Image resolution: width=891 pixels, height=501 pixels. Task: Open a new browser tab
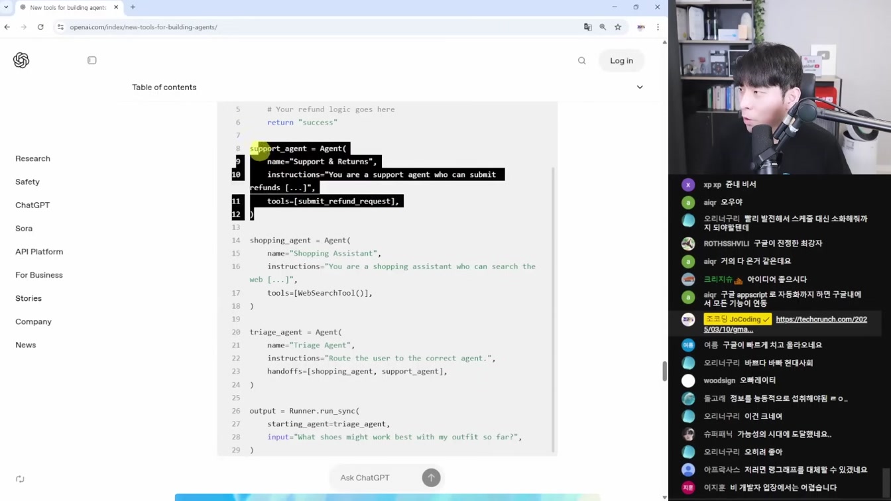133,7
